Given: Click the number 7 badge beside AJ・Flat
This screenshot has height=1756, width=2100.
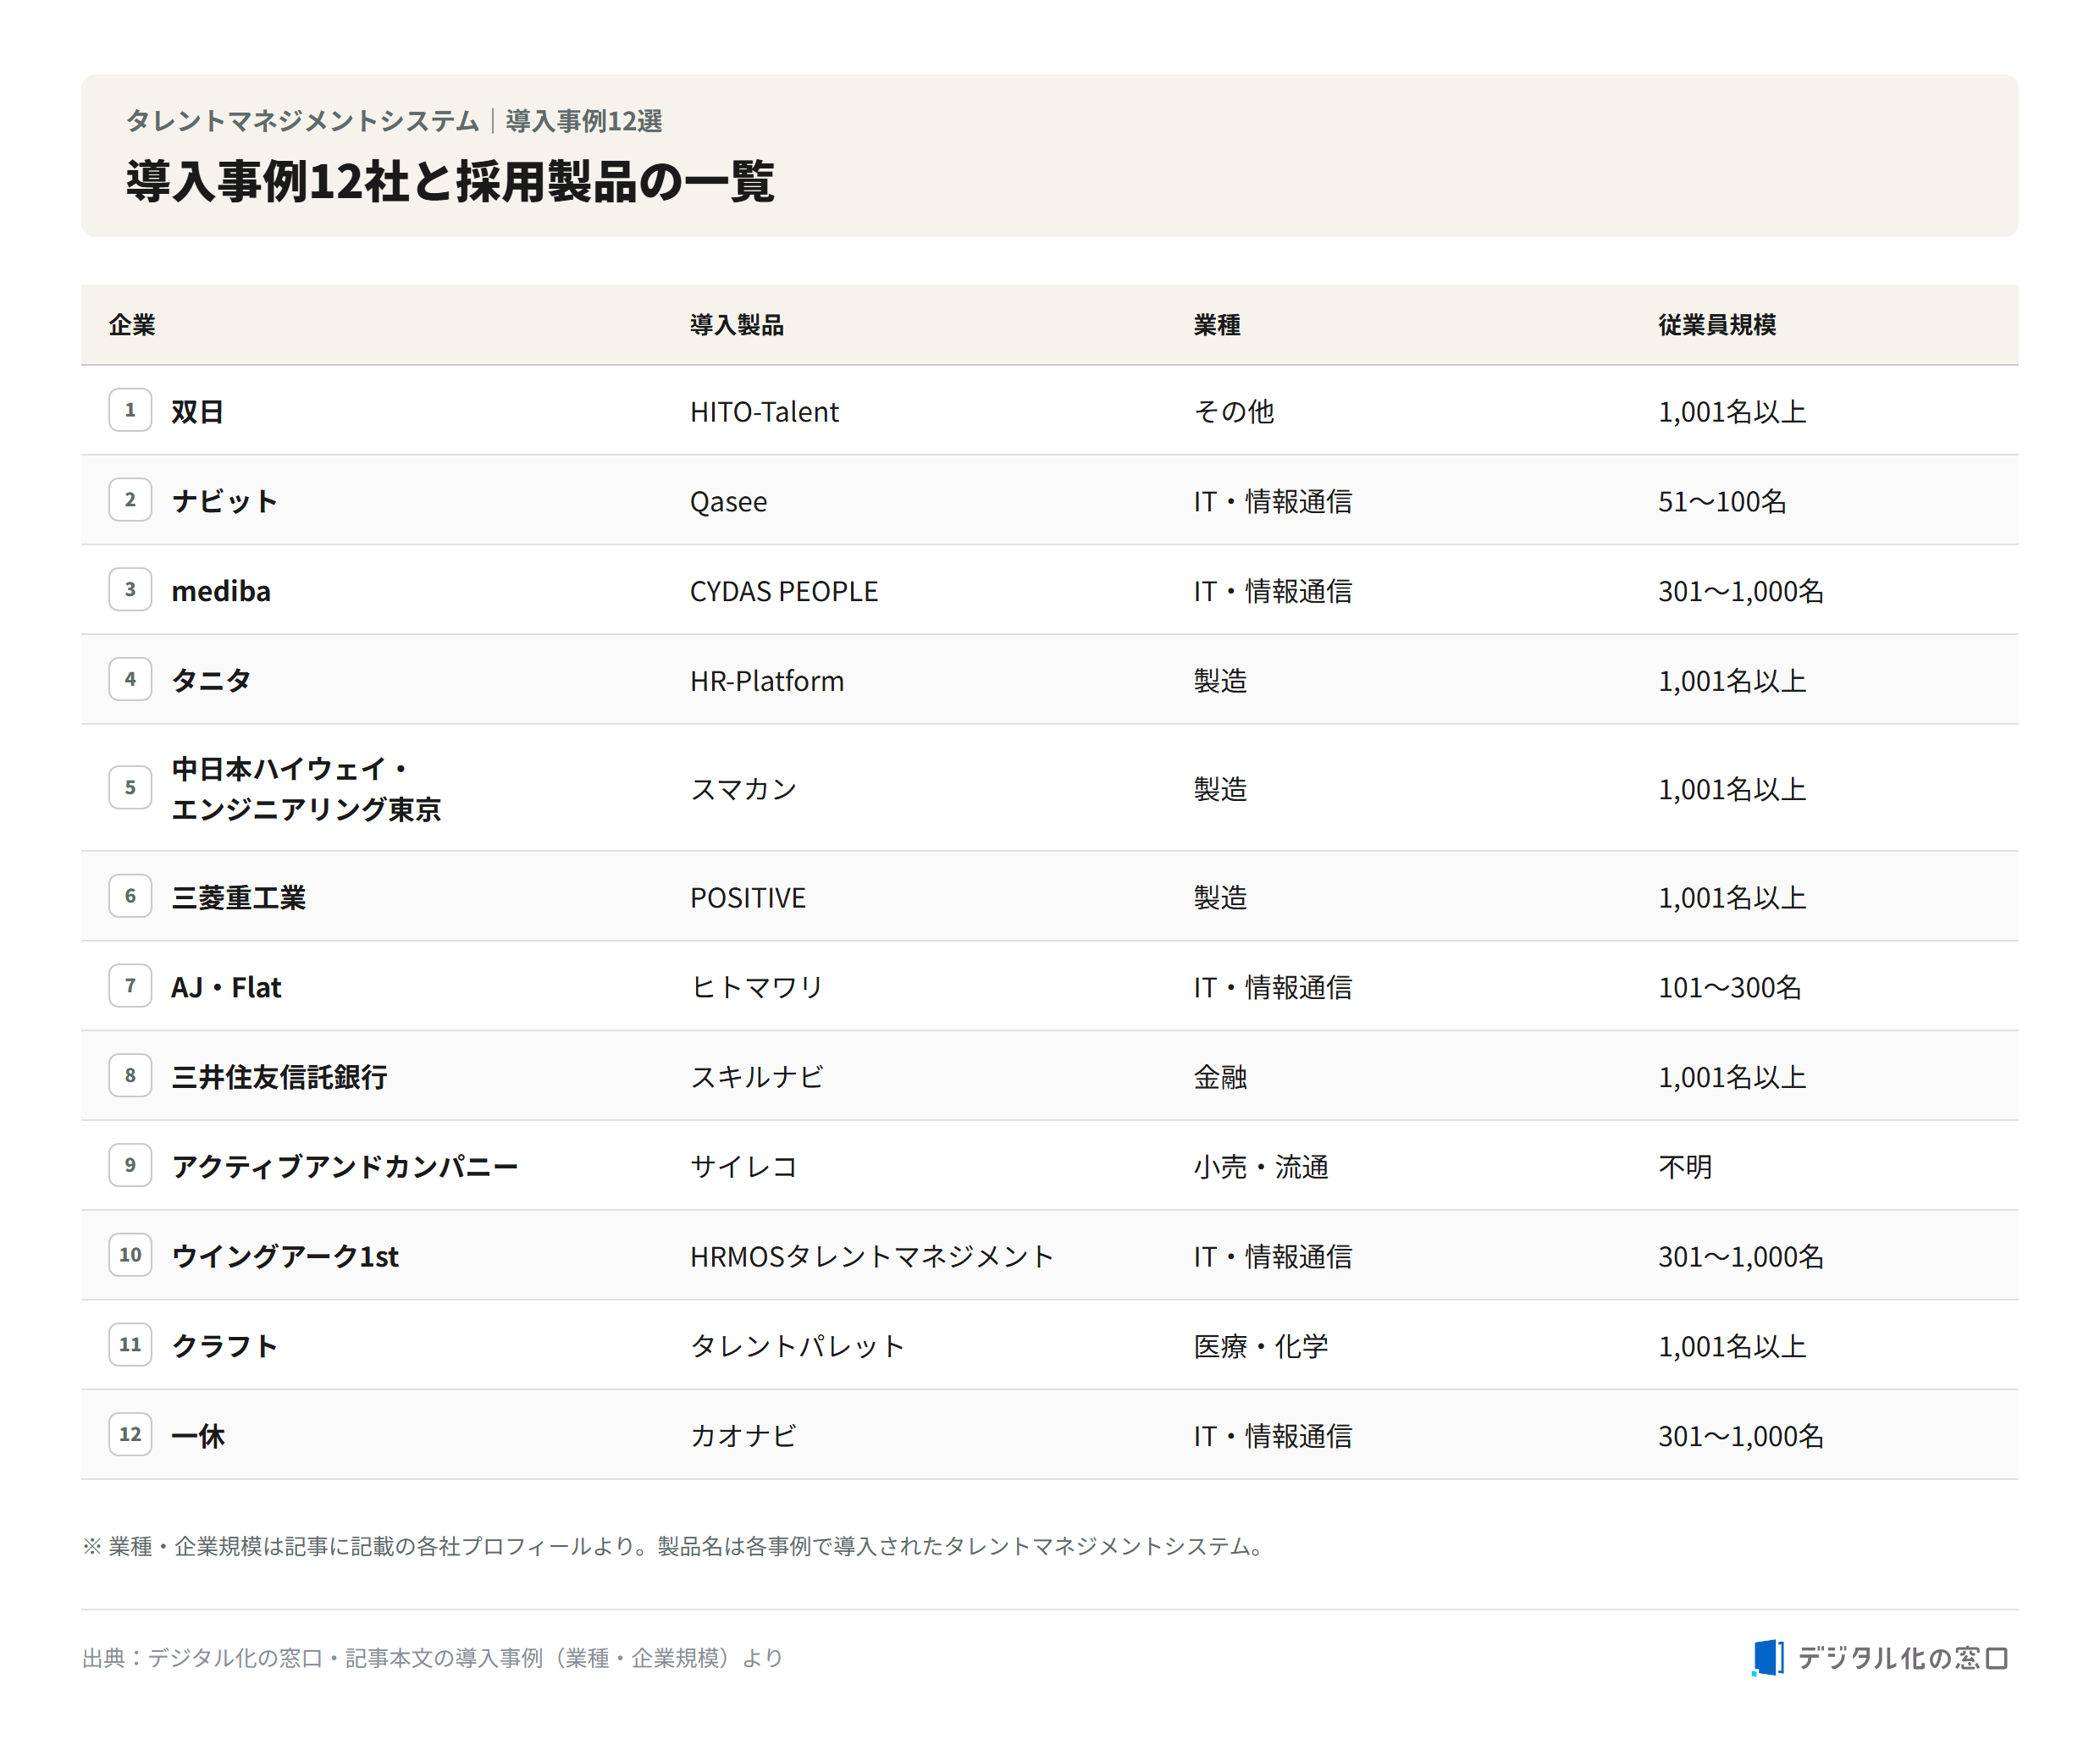Looking at the screenshot, I should 130,986.
